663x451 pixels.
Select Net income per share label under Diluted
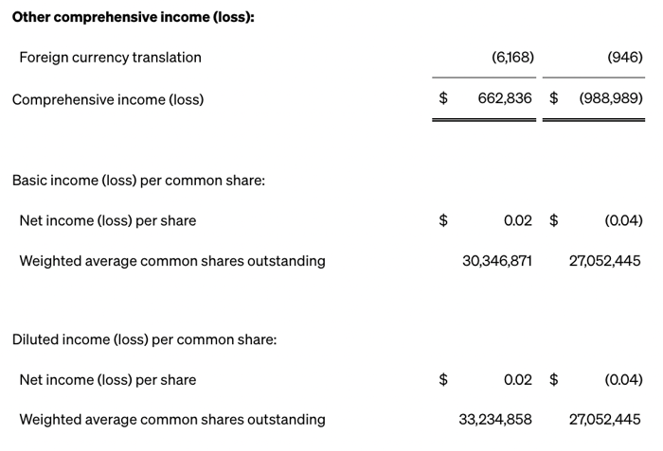(x=108, y=380)
